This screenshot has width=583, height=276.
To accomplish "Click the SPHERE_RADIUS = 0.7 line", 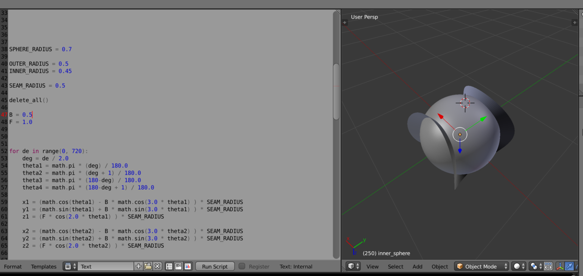I will click(40, 49).
